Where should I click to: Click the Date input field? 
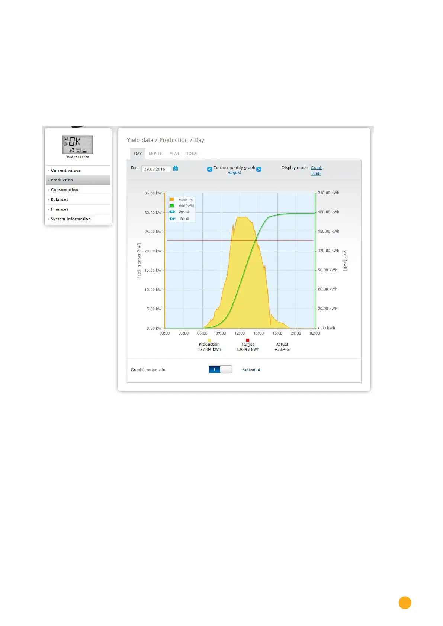[156, 169]
